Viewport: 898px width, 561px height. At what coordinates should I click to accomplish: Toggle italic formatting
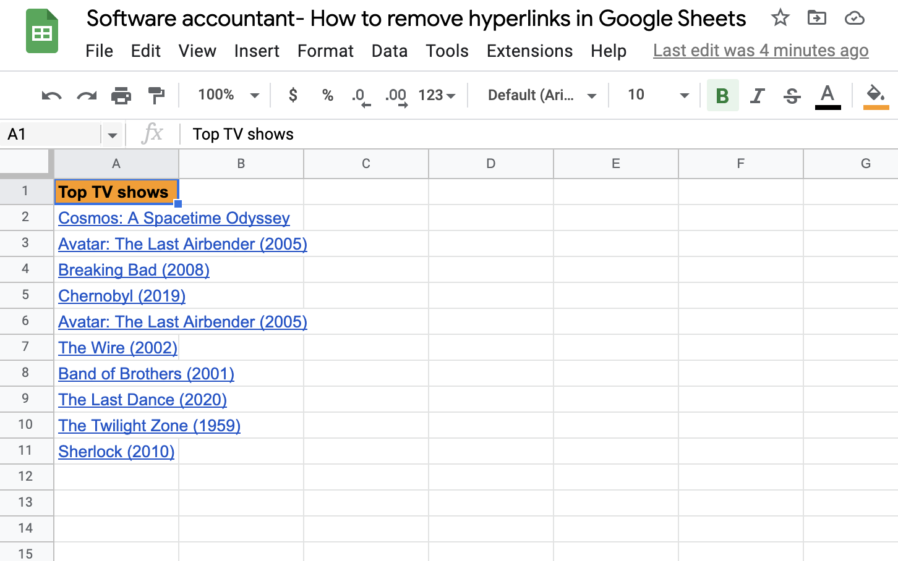click(757, 96)
